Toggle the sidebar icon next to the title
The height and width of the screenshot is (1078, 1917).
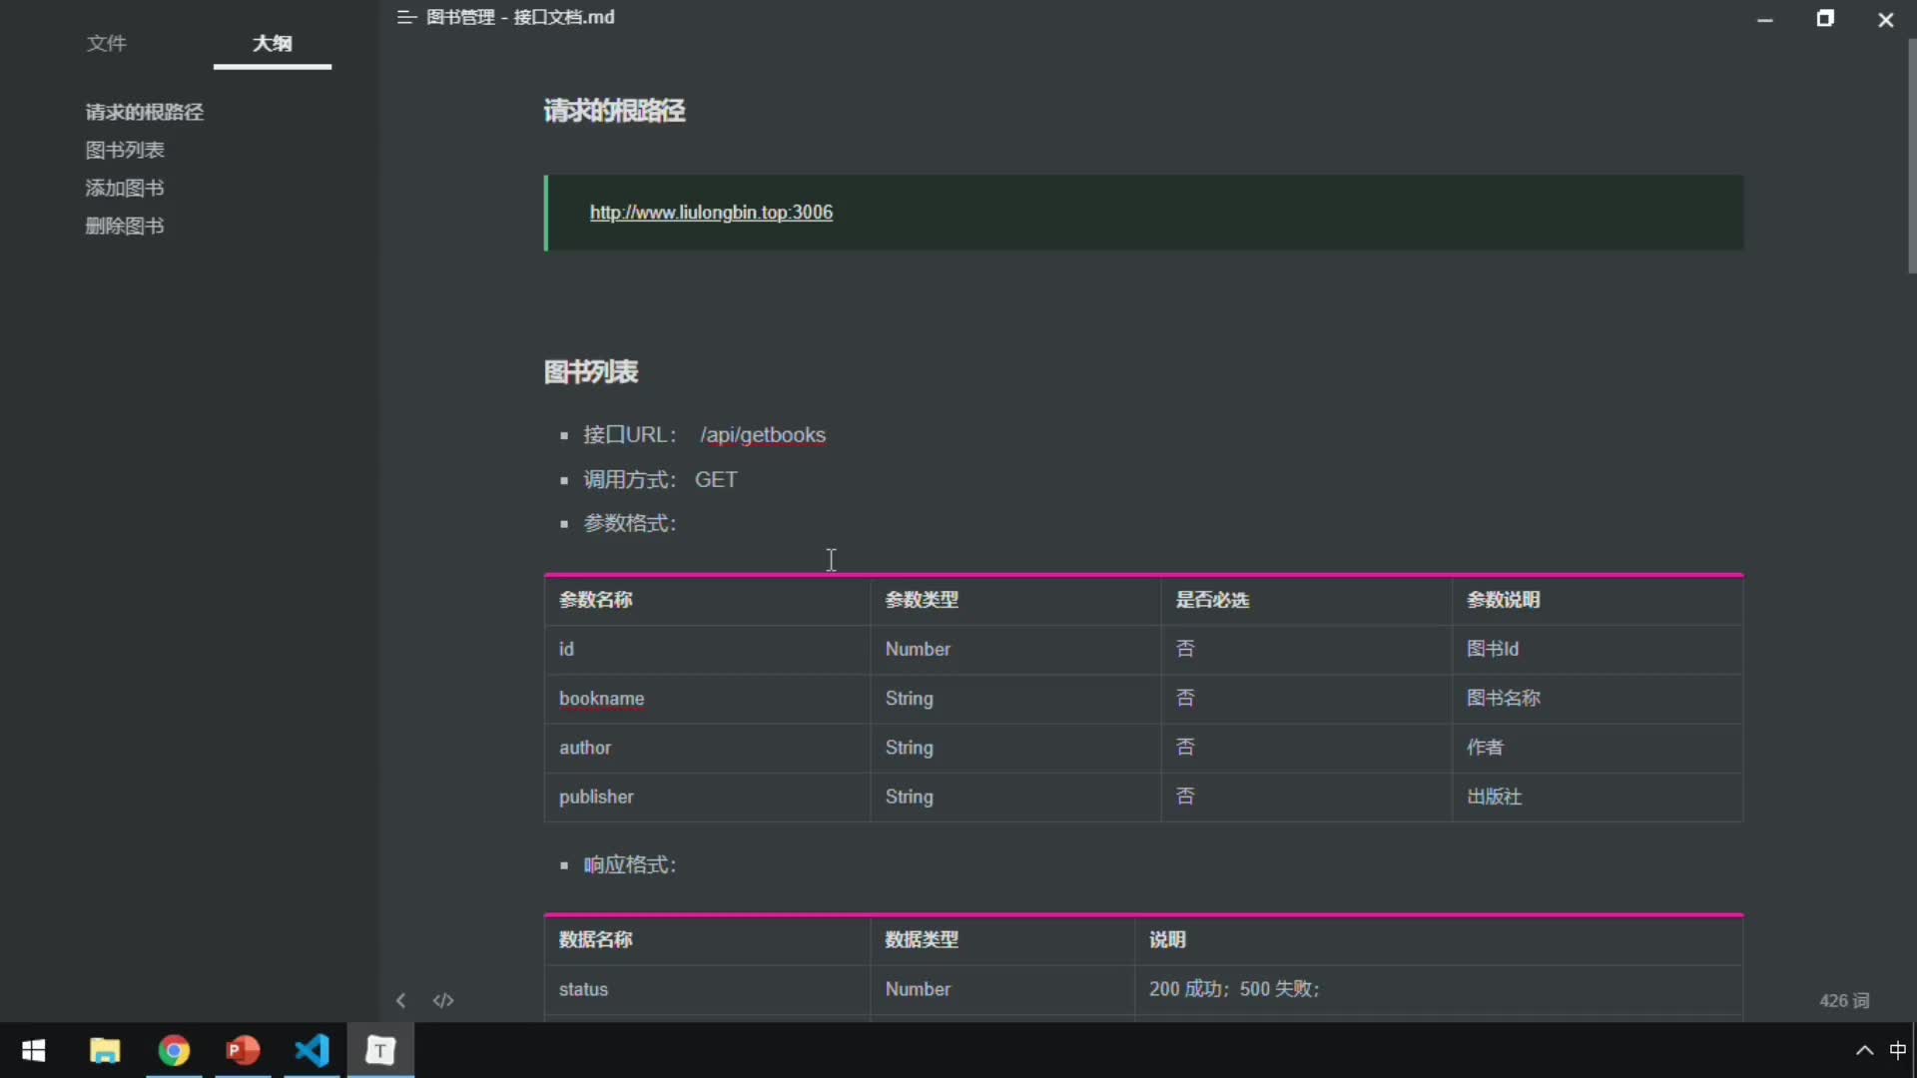(x=405, y=17)
